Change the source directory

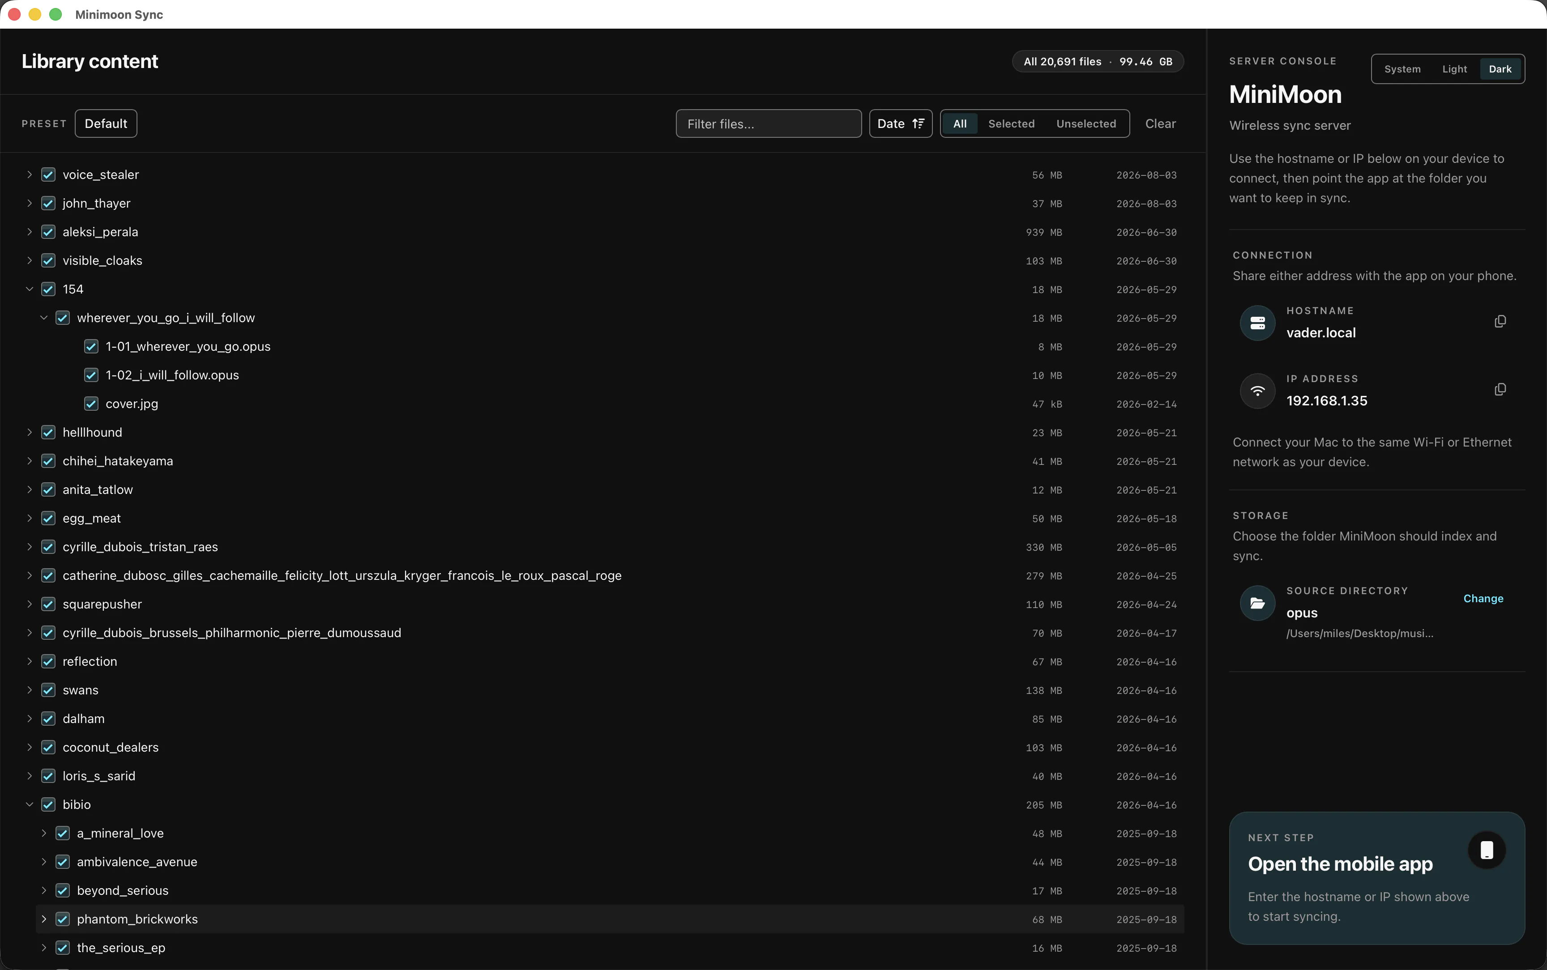tap(1483, 599)
